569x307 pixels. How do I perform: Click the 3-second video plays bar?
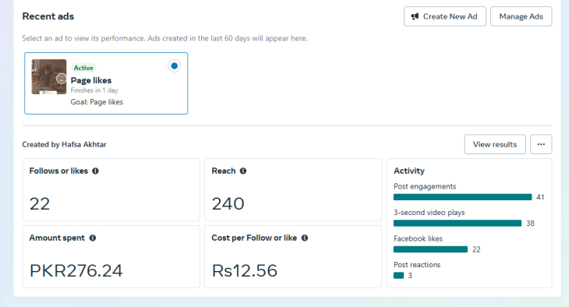[x=458, y=223]
